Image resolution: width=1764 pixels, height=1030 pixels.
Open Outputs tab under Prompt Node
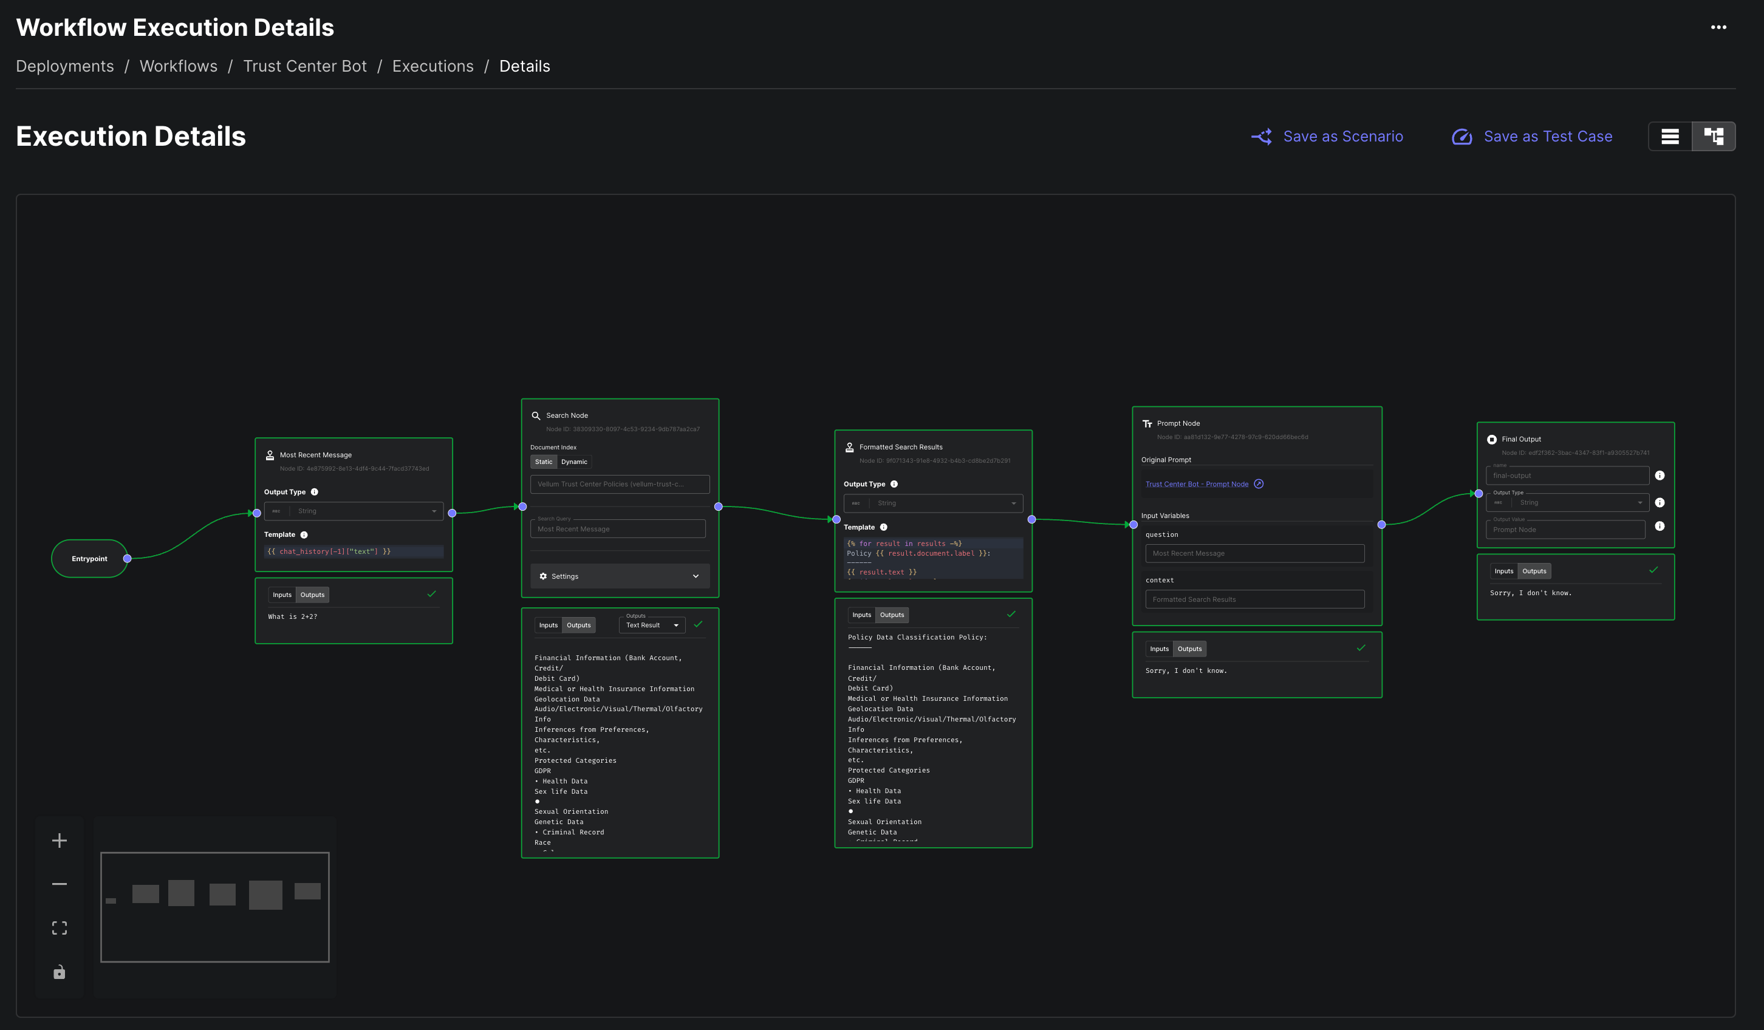coord(1189,649)
